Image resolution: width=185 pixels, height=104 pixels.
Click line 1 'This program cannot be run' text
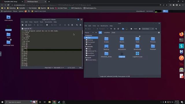point(41,31)
